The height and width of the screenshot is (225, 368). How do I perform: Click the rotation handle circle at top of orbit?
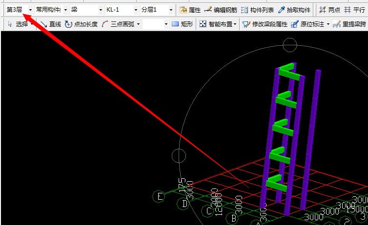click(290, 45)
